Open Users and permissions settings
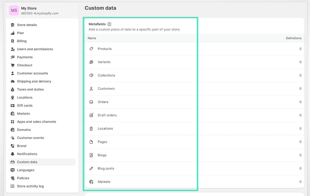The image size is (310, 196). 35,49
